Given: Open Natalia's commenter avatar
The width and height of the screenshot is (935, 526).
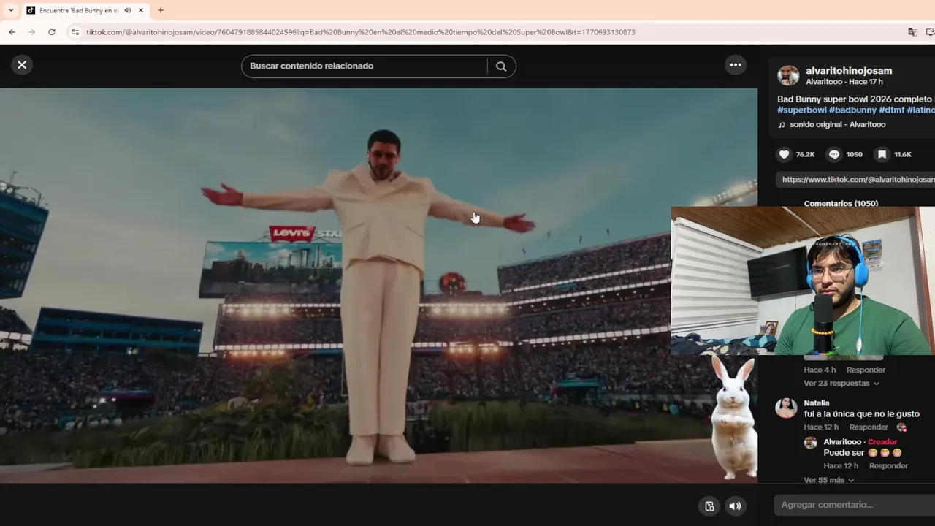Looking at the screenshot, I should pyautogui.click(x=786, y=408).
